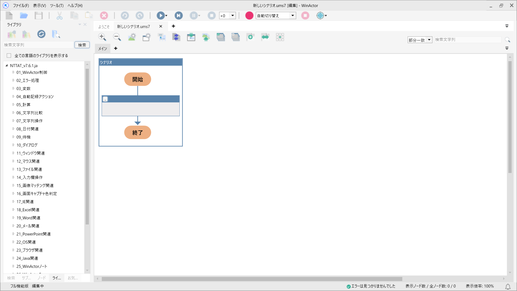The height and width of the screenshot is (291, 517).
Task: Click the horizontal canvas scrollbar
Action: (x=252, y=279)
